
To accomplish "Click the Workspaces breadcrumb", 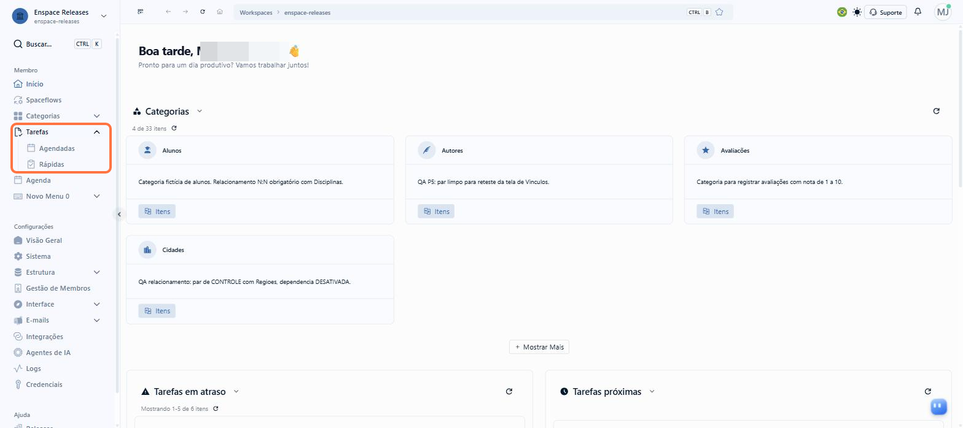I will (256, 12).
